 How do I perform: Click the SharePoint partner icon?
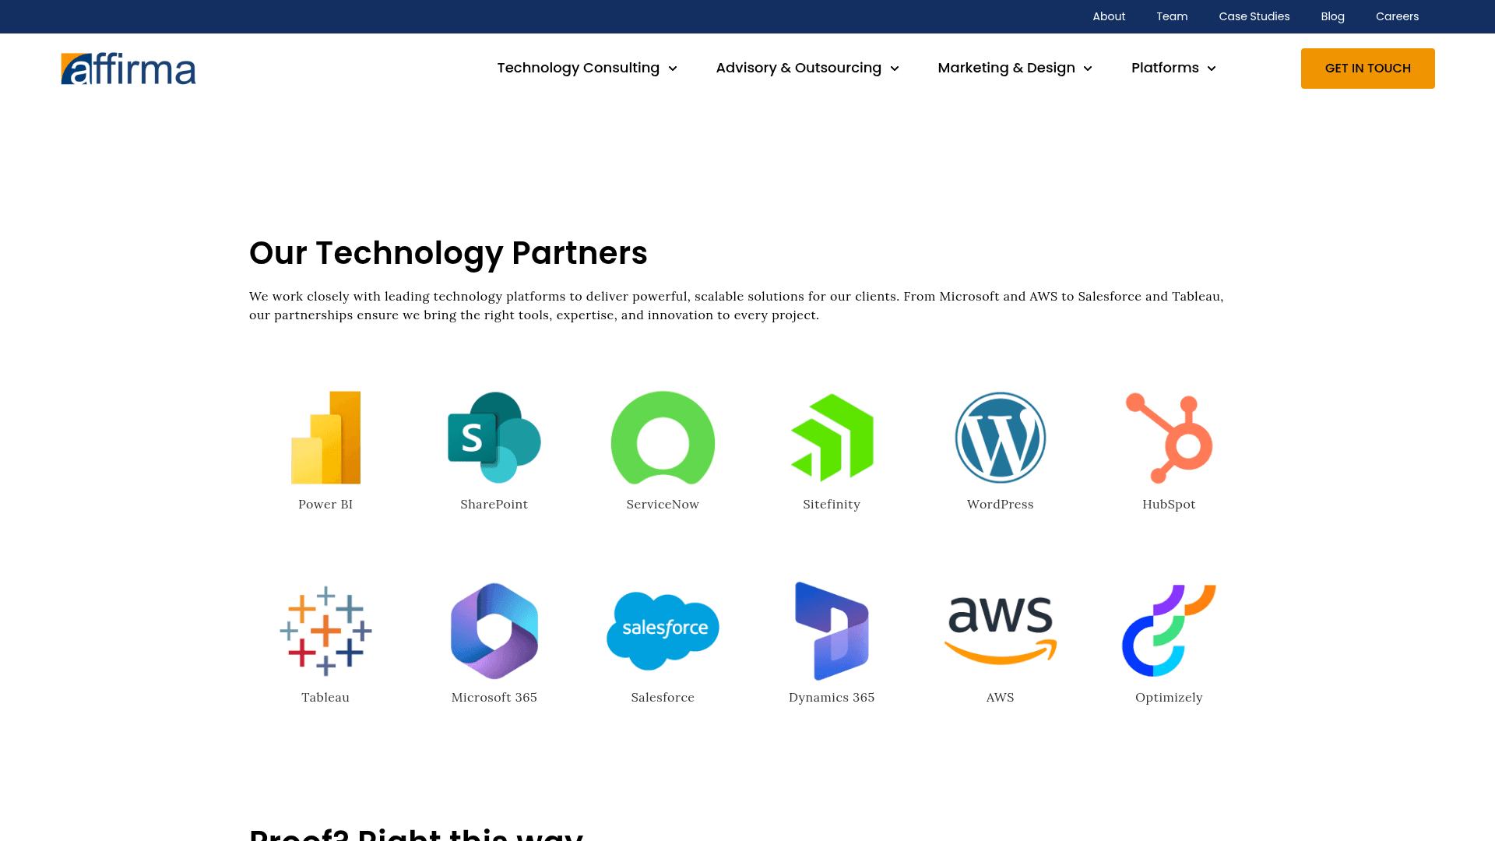coord(494,438)
